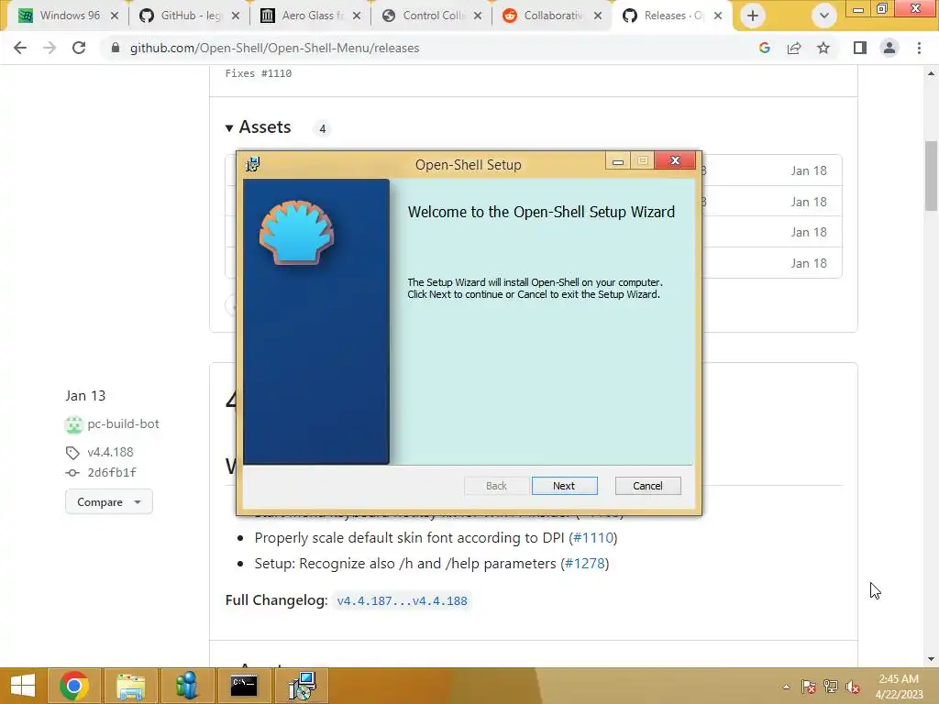
Task: Bookmark this page with star icon
Action: 823,48
